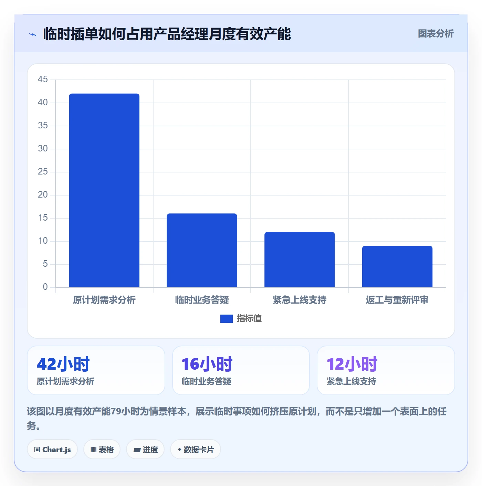Click the y-axis tick value 25
This screenshot has height=486, width=482.
[x=43, y=172]
